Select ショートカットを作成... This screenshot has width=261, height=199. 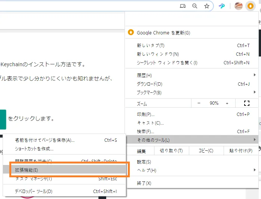pos(64,149)
